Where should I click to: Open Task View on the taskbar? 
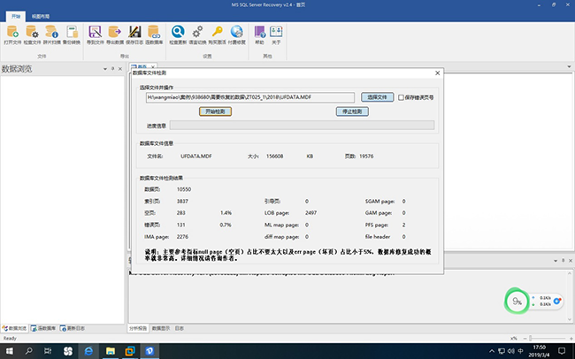(48, 351)
